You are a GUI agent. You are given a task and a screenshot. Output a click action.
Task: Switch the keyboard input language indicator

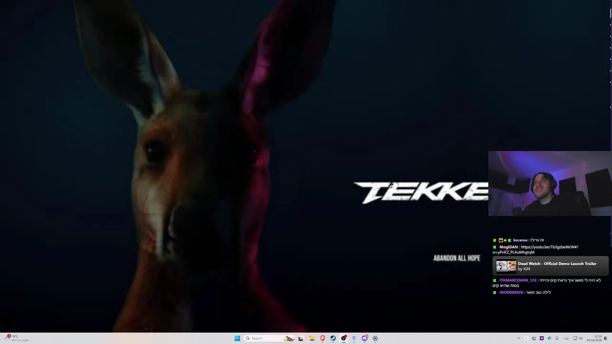(x=567, y=338)
